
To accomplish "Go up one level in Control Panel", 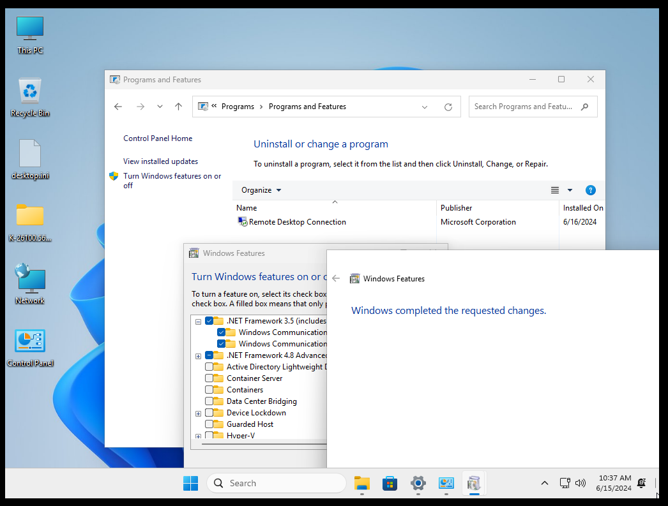I will tap(179, 107).
